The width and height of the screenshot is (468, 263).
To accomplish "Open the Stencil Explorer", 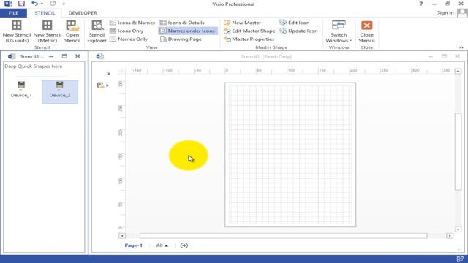I will 97,31.
